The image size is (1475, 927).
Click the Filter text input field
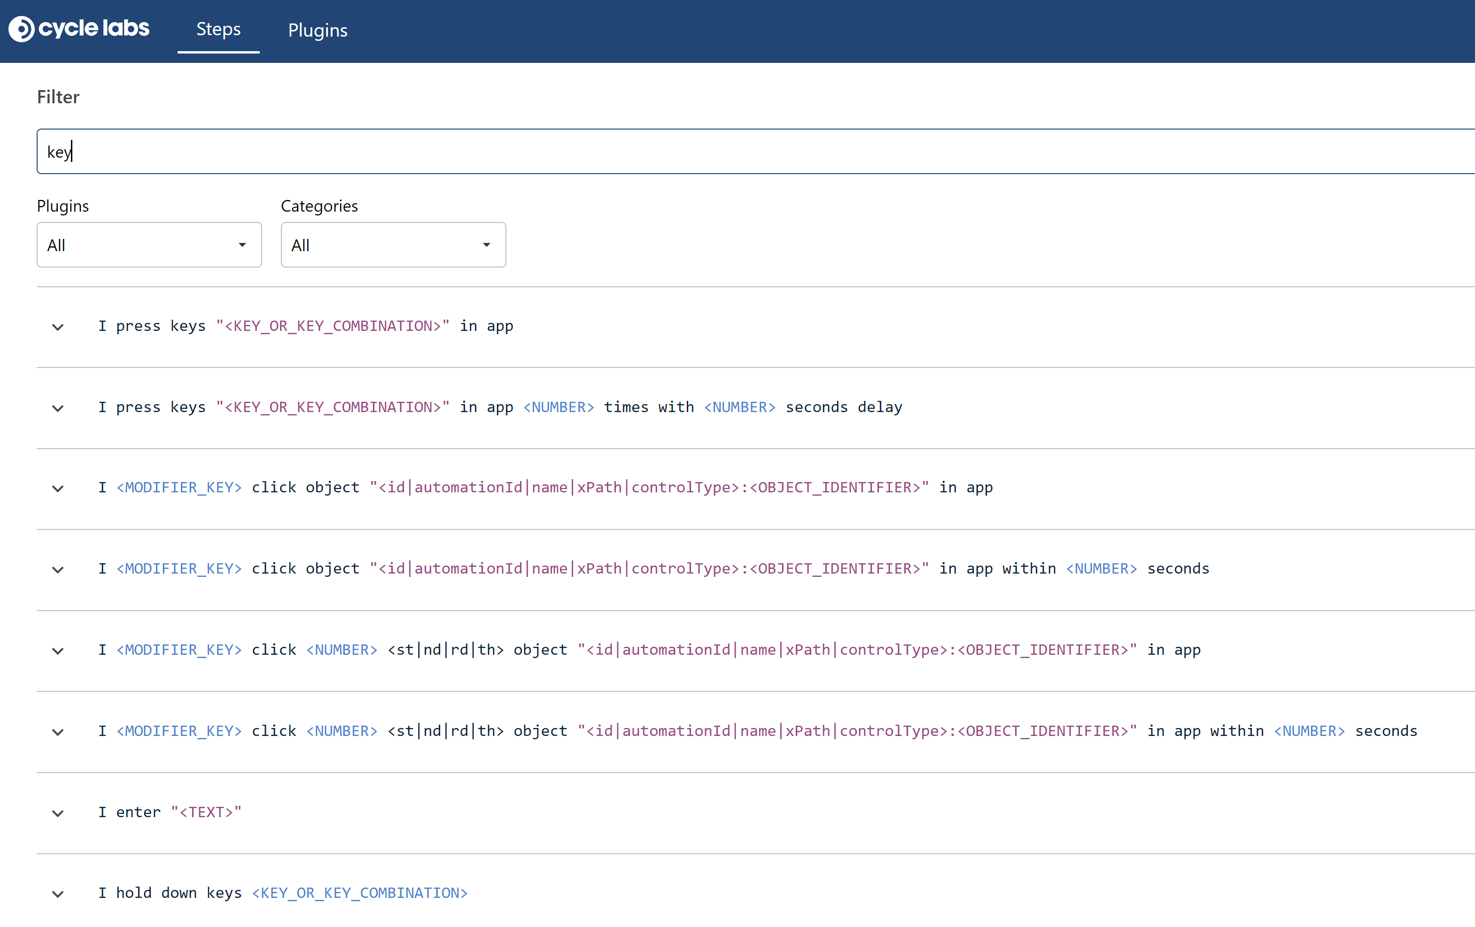(735, 151)
